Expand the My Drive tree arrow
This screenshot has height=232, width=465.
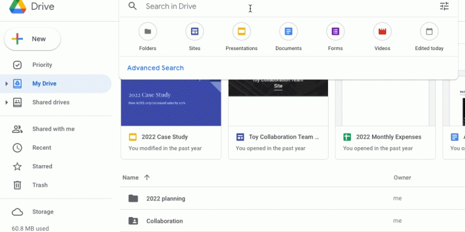coord(7,84)
